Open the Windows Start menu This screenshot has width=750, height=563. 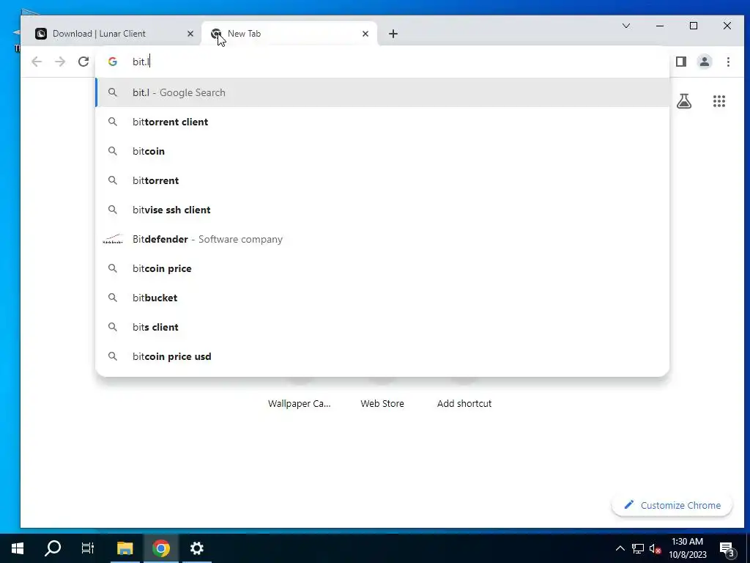click(x=18, y=548)
